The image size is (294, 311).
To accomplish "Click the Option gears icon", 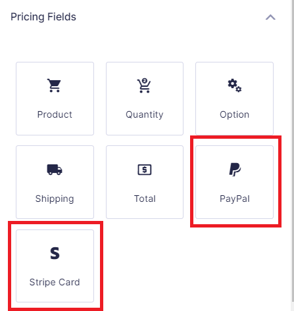I will point(234,85).
